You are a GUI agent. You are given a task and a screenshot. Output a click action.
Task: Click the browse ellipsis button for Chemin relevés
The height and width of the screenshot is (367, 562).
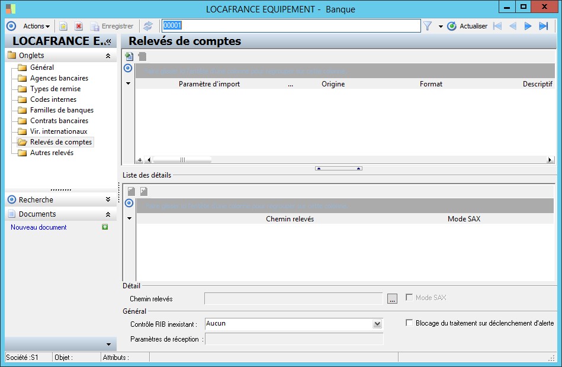click(x=393, y=298)
